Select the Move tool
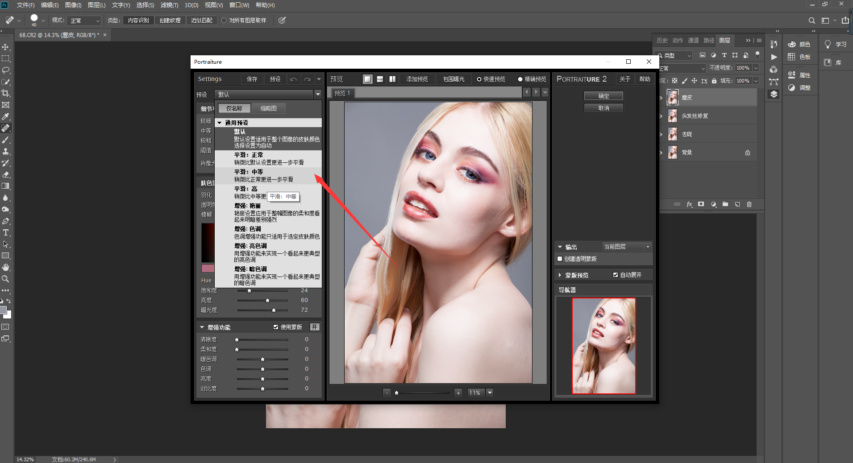This screenshot has width=853, height=463. [6, 47]
